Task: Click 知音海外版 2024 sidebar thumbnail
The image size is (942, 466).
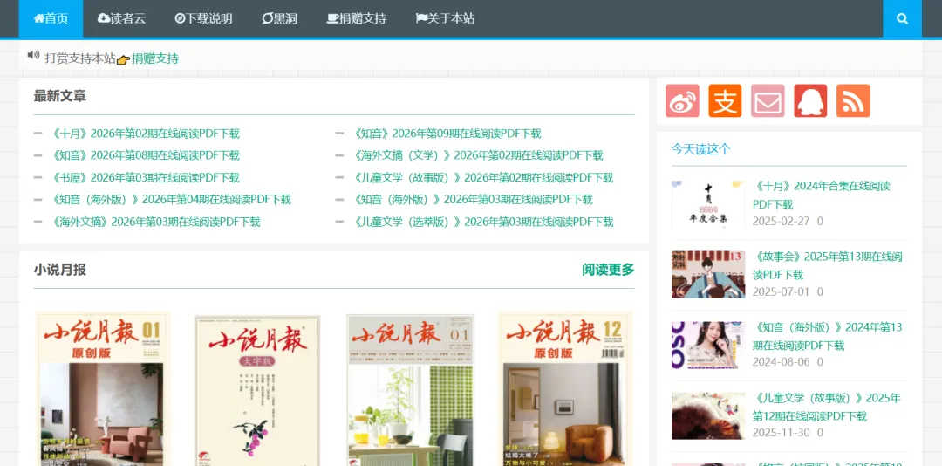Action: coord(707,346)
